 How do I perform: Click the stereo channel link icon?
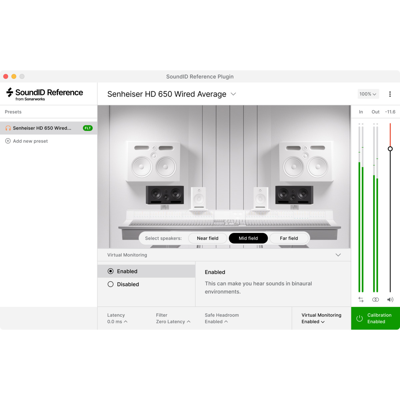[x=375, y=299]
